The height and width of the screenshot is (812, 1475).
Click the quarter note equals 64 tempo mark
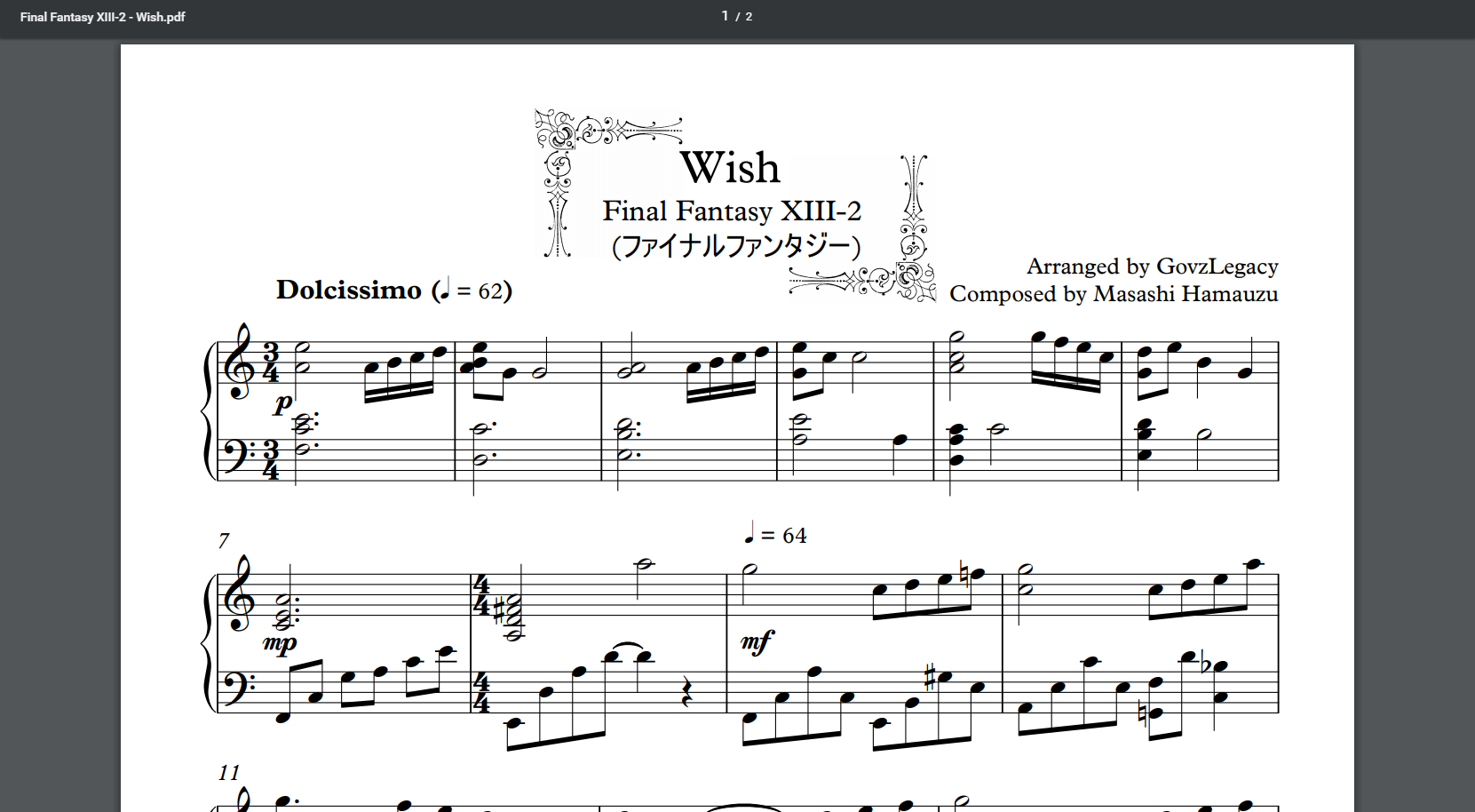pyautogui.click(x=775, y=535)
